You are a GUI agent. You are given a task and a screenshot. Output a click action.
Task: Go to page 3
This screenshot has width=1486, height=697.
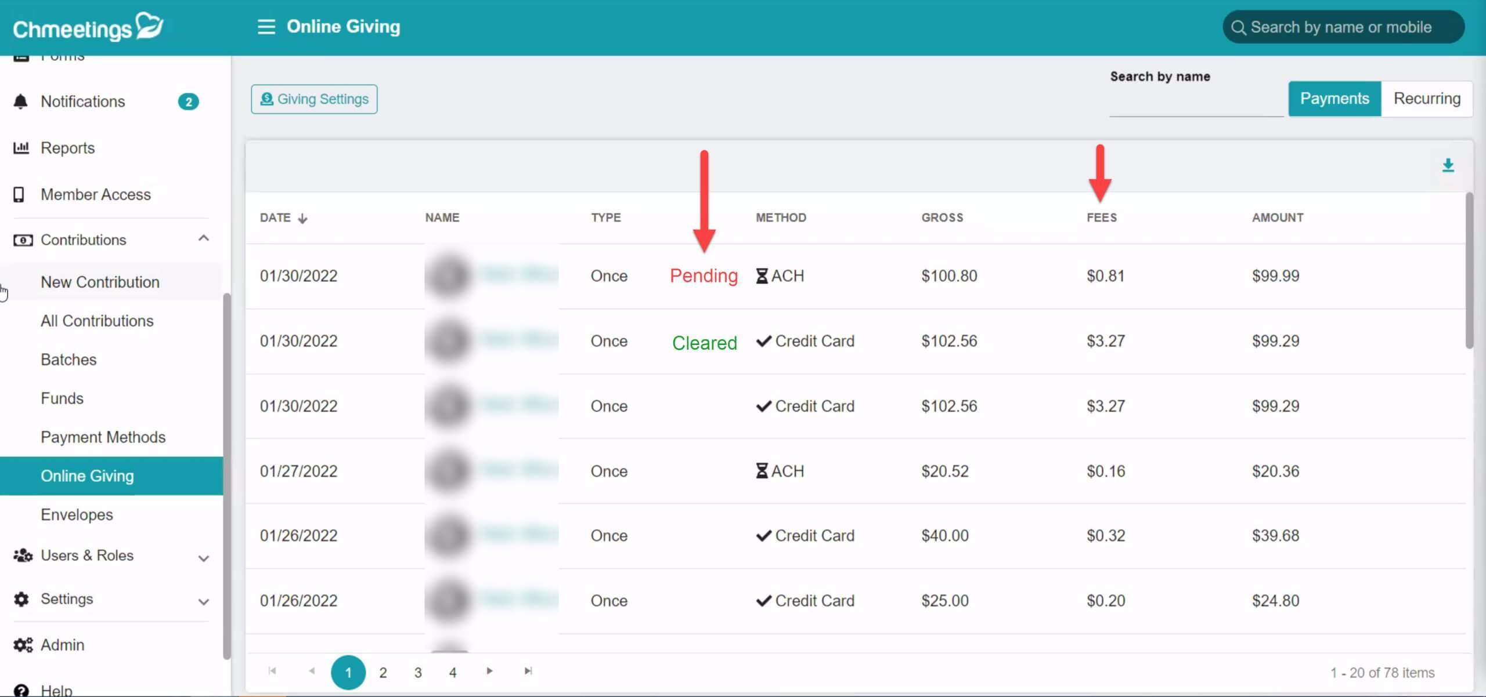(418, 673)
